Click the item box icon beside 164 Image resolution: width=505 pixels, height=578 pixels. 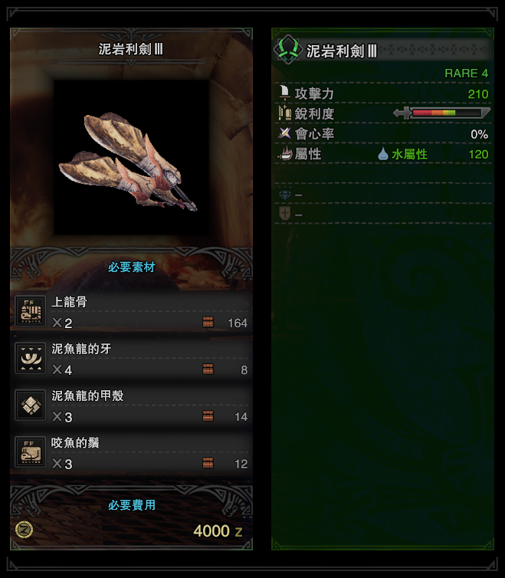pos(208,322)
